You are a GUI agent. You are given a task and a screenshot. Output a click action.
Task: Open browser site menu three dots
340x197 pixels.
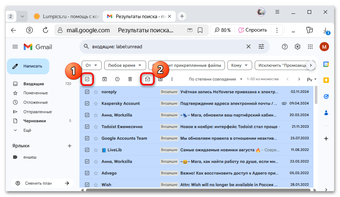click(x=277, y=30)
